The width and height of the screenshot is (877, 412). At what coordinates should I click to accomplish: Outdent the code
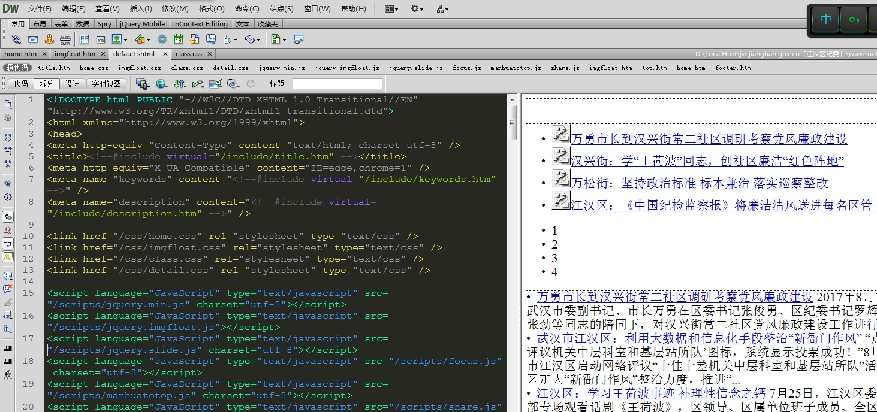pyautogui.click(x=8, y=361)
